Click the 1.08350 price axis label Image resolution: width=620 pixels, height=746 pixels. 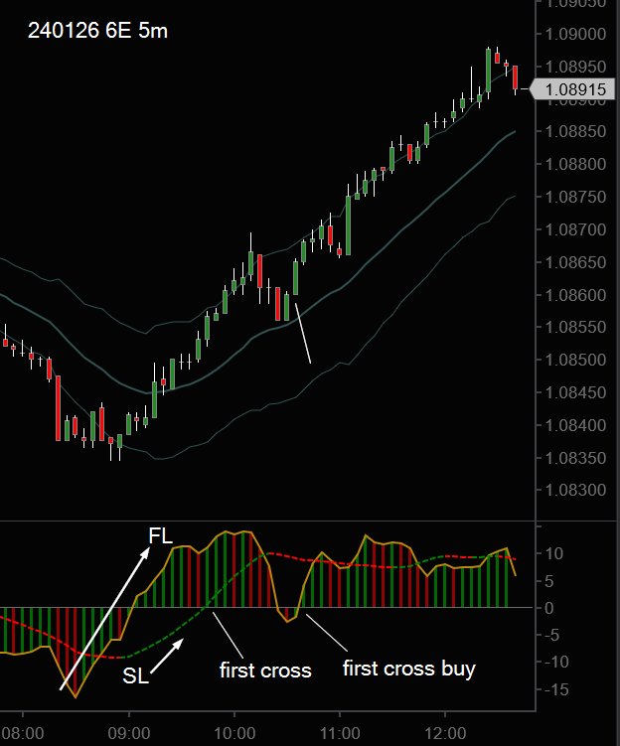[575, 458]
